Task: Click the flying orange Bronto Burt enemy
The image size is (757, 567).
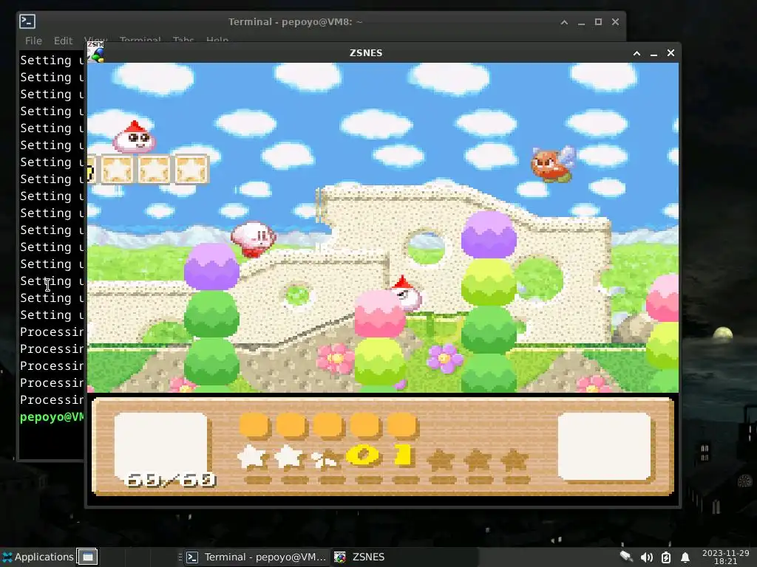Action: [x=553, y=165]
